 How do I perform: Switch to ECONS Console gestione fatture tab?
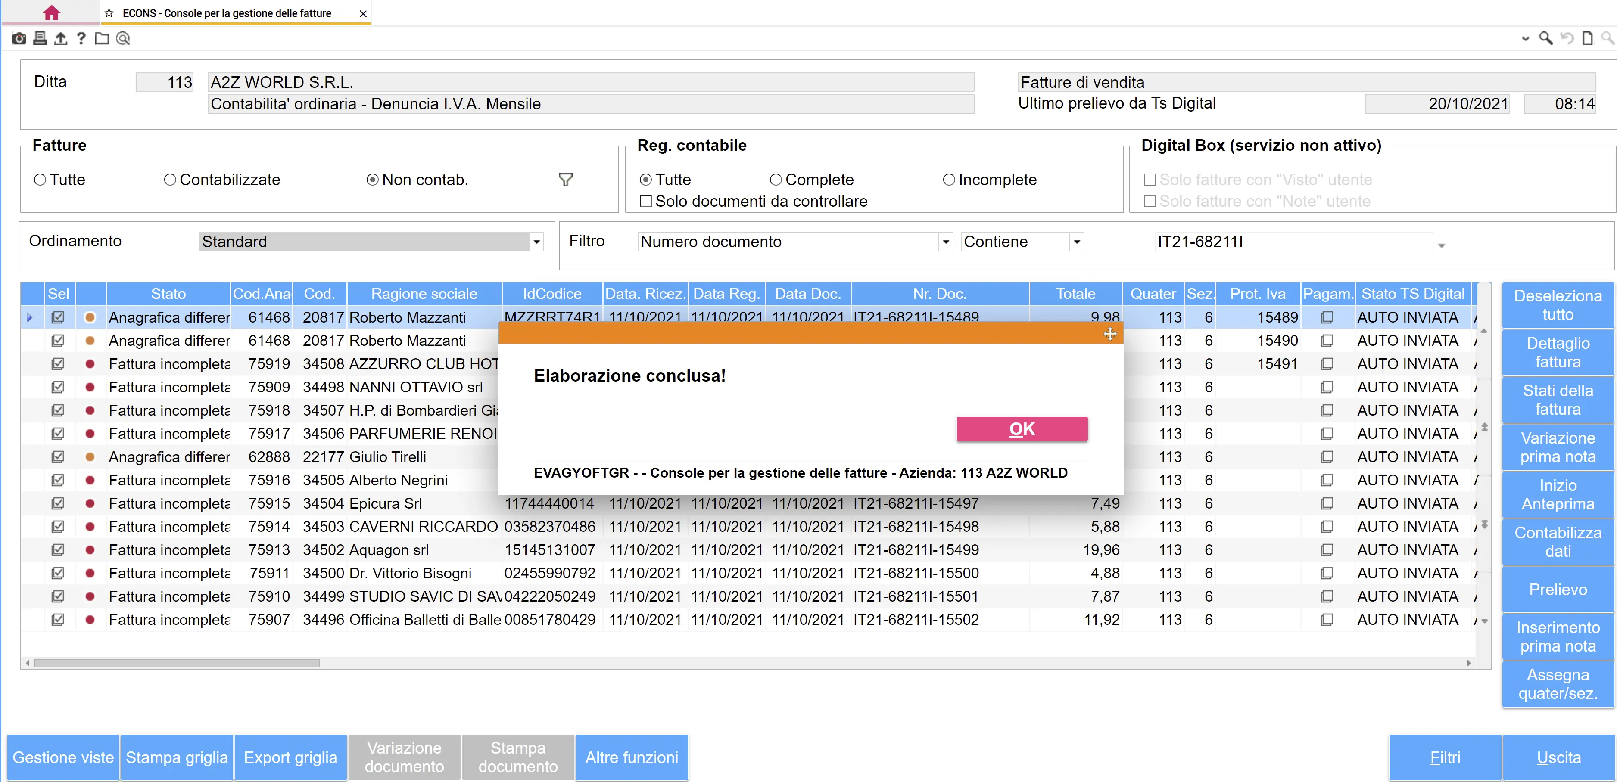[227, 13]
